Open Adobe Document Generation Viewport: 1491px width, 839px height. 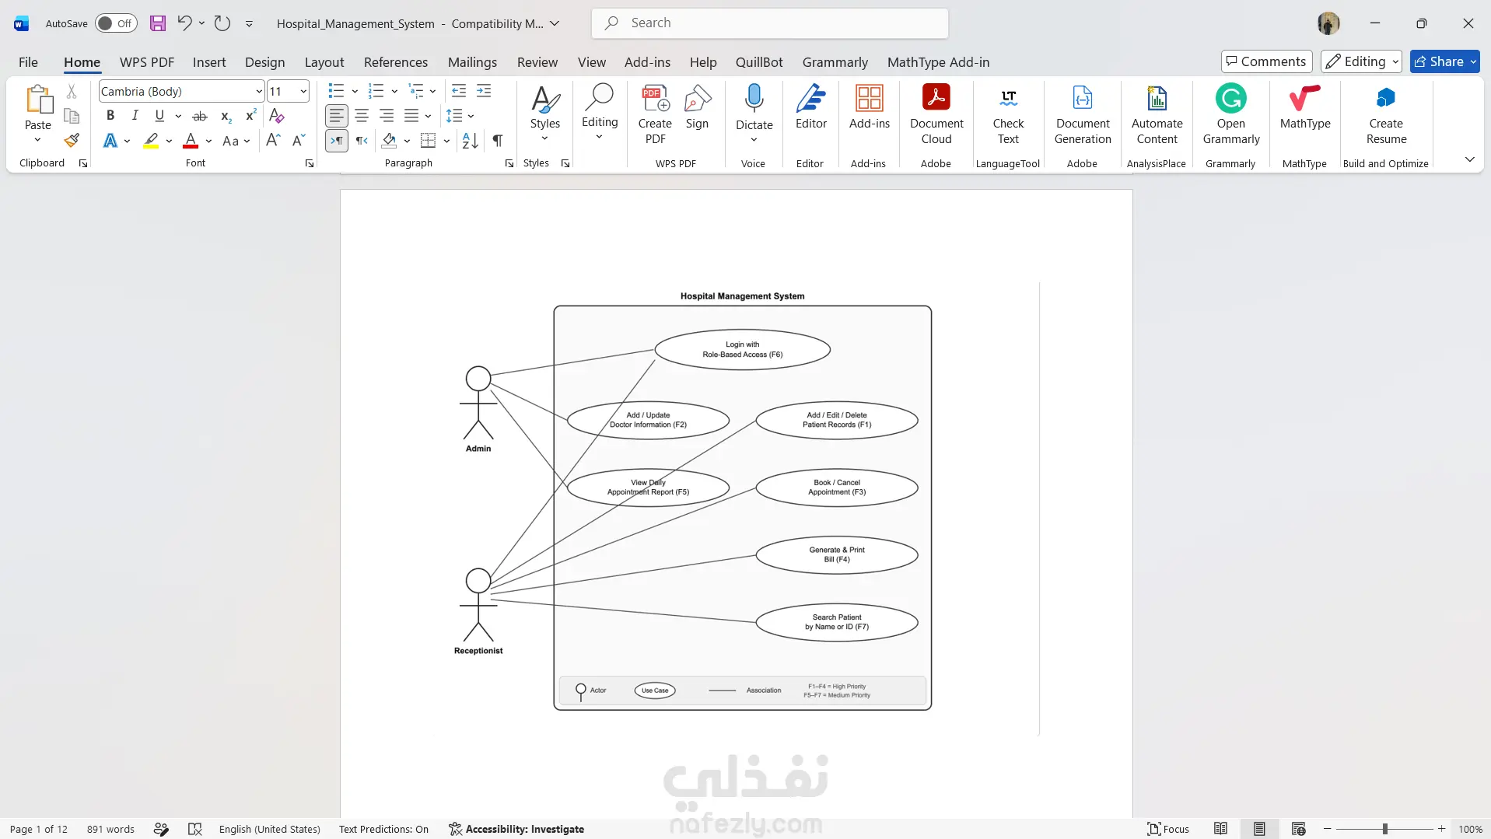point(1083,115)
